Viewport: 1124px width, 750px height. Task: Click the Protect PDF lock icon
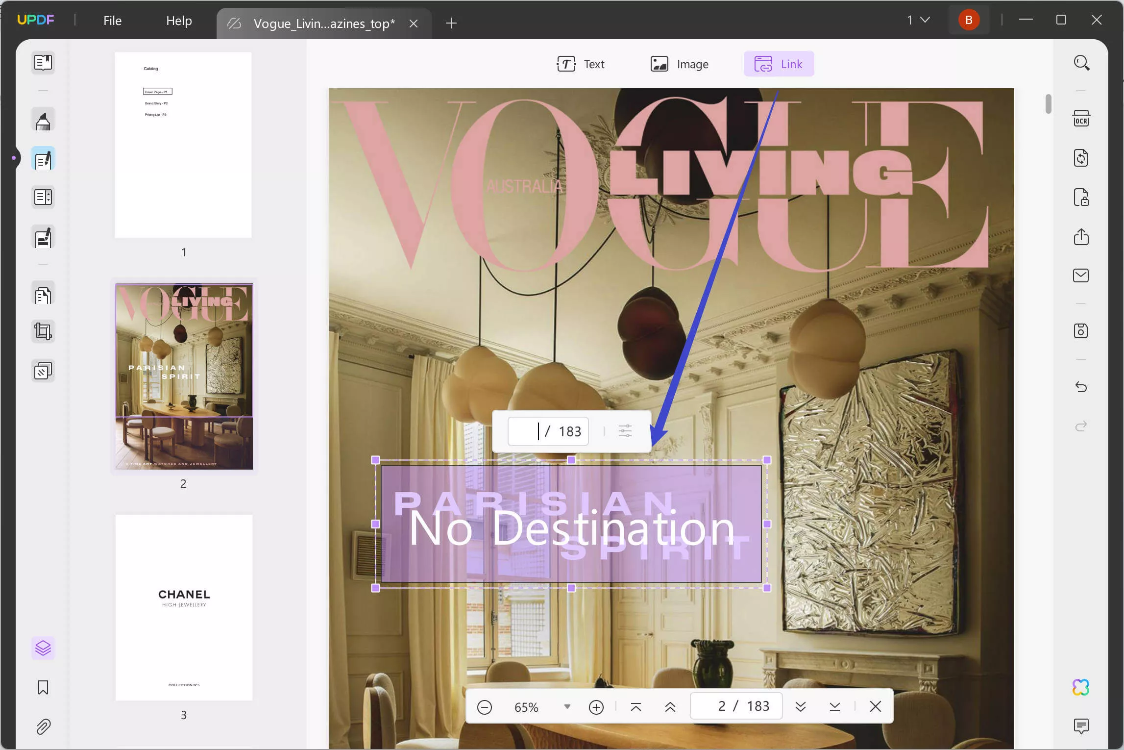tap(1081, 198)
